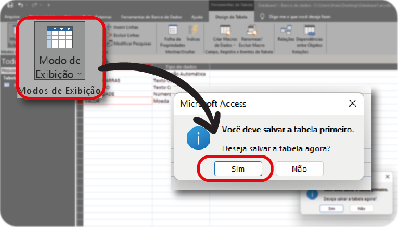
Task: Open Criar Macros de Dados dropdown
Action: [225, 36]
